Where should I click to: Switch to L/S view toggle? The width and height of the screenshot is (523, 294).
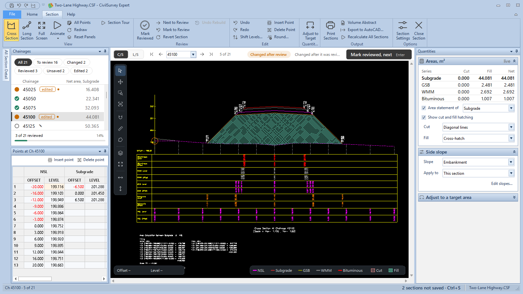click(x=136, y=55)
